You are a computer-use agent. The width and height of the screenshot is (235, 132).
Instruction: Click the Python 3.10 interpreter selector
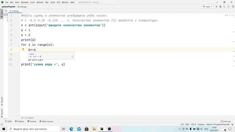click(218, 124)
